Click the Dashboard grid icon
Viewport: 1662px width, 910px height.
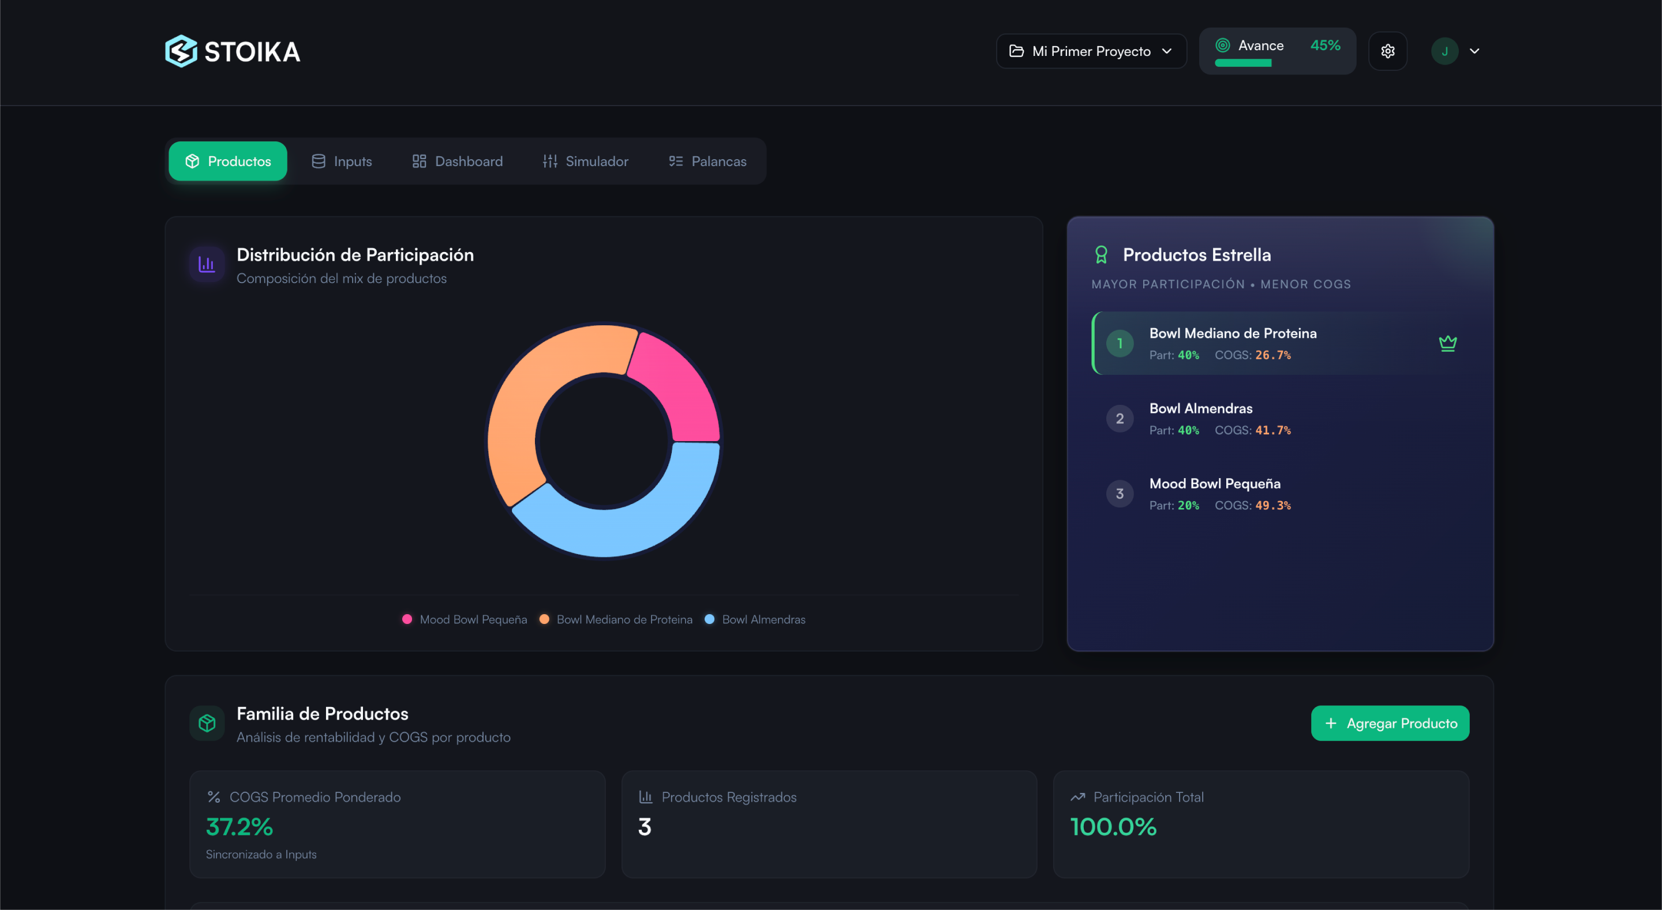(x=418, y=161)
